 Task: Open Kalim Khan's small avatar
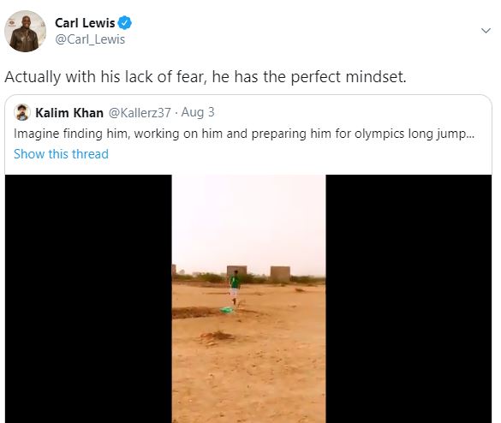tap(22, 112)
